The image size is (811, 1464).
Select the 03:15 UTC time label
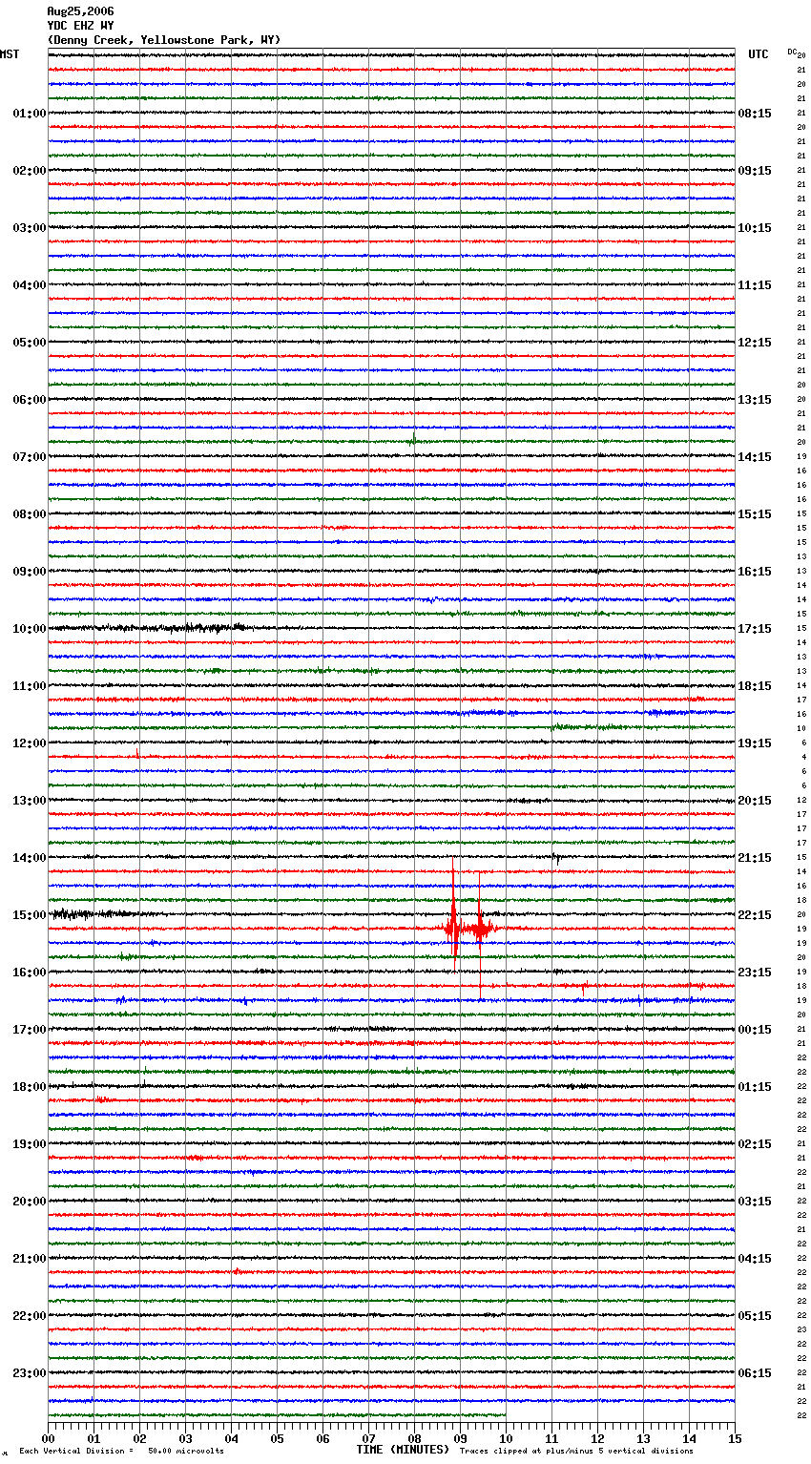click(x=755, y=1202)
